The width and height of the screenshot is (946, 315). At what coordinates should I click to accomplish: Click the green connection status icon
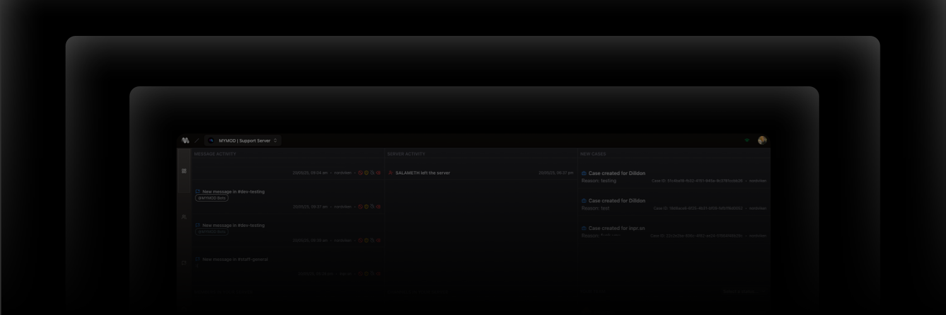click(747, 140)
